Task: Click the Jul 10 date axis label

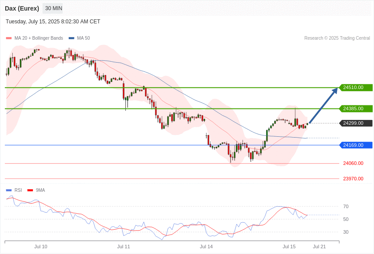Action: coord(41,247)
